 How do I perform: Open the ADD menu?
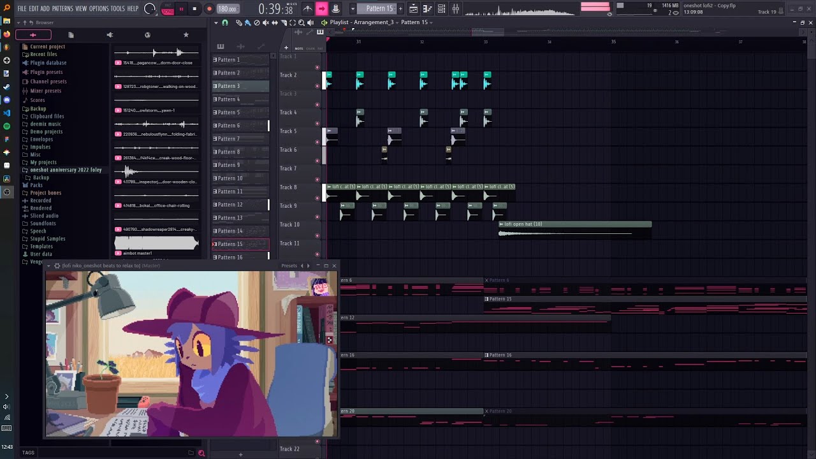tap(45, 9)
